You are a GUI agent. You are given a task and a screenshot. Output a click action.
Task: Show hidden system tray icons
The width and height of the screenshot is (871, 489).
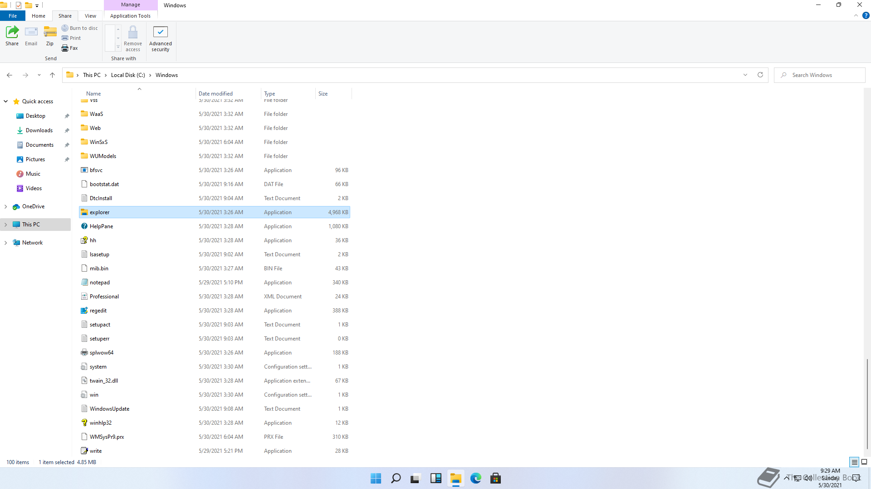786,478
